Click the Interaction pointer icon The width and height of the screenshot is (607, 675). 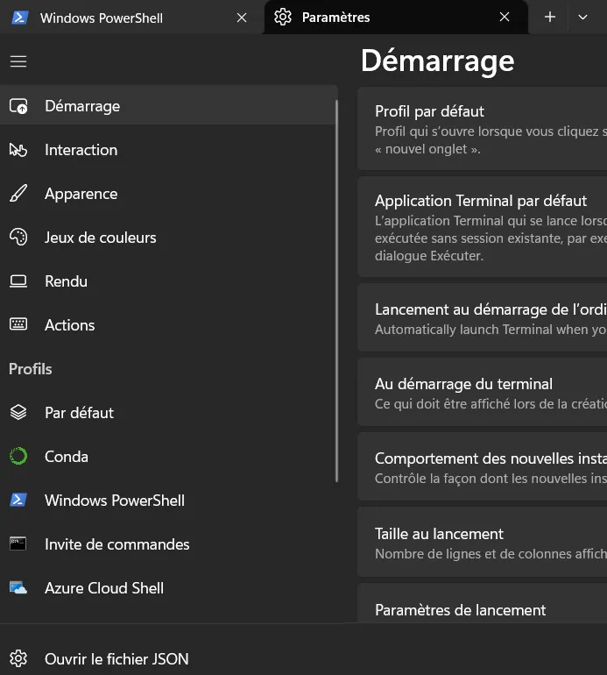[x=18, y=150]
